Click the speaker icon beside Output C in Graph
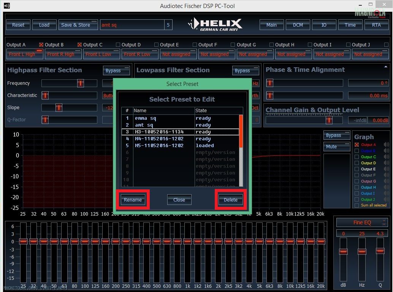This screenshot has height=292, width=393. pyautogui.click(x=387, y=157)
